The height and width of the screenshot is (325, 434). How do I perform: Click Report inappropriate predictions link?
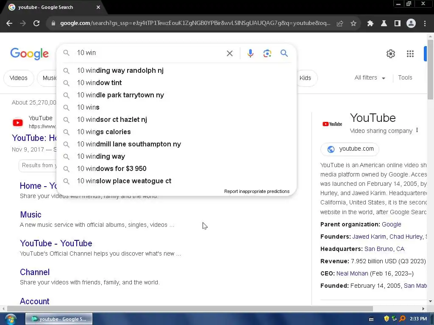(256, 191)
